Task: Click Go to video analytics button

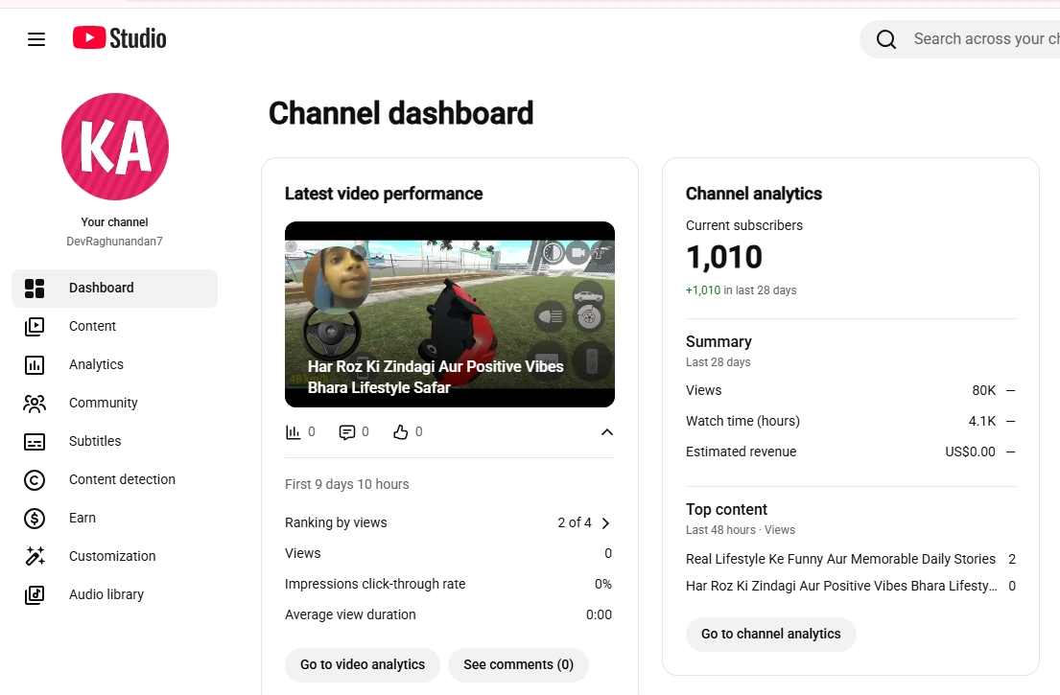Action: 363,664
